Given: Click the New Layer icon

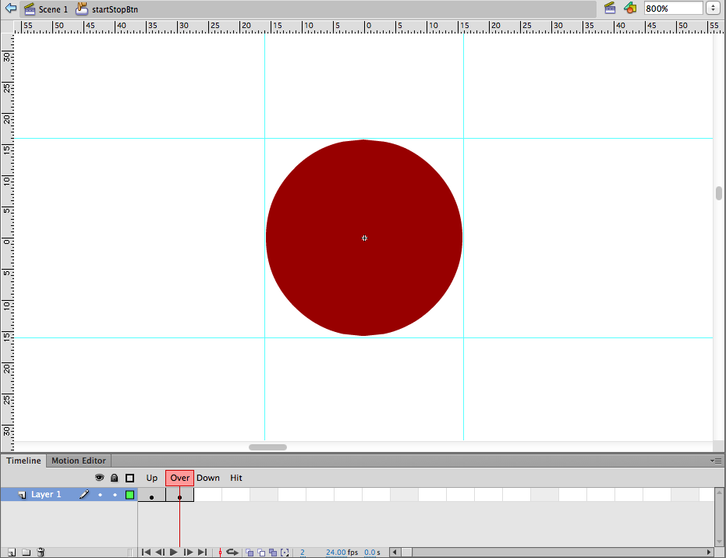Looking at the screenshot, I should tap(12, 553).
